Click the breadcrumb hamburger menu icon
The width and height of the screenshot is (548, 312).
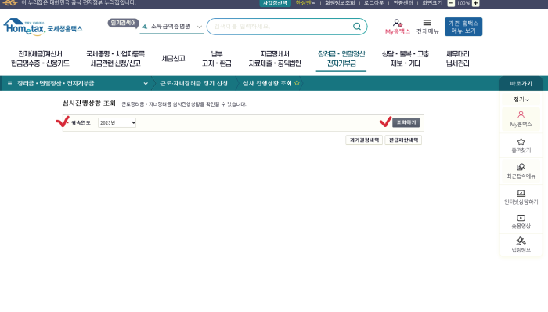click(9, 83)
